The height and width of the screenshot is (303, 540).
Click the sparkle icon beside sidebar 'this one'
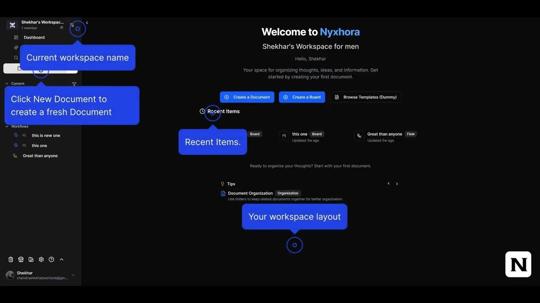coord(16,145)
